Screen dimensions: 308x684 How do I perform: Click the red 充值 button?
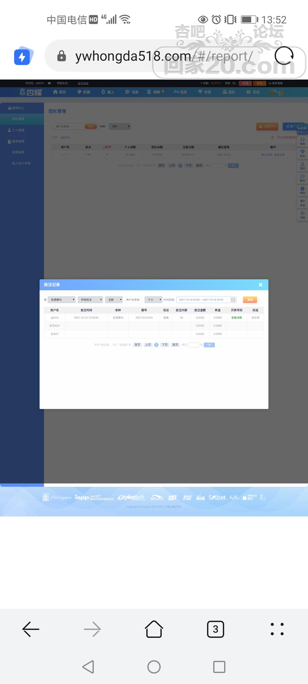pos(245,83)
